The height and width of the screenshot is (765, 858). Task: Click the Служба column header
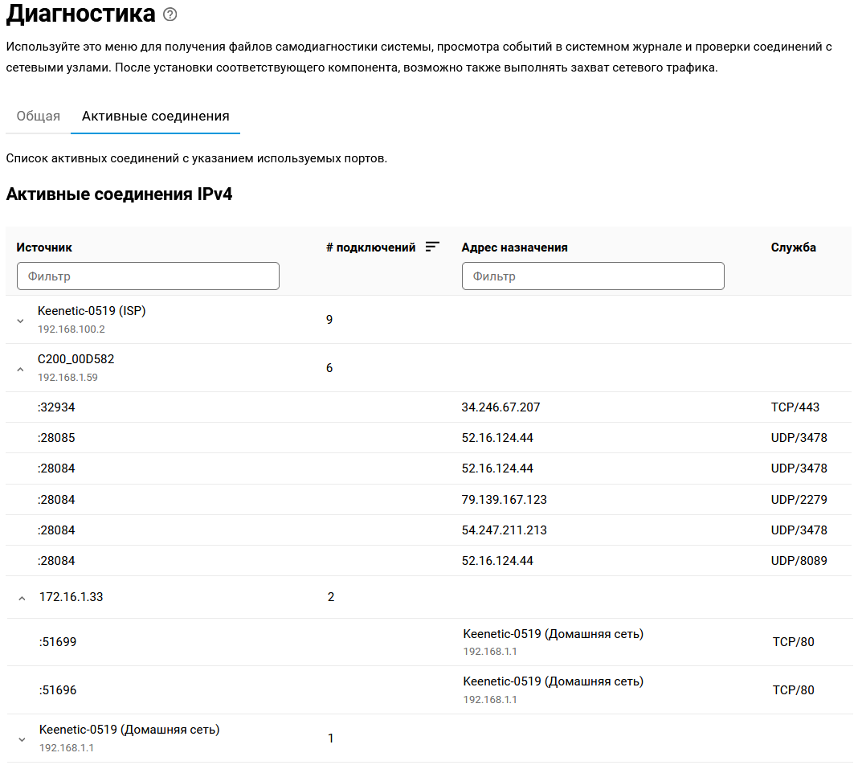coord(793,247)
